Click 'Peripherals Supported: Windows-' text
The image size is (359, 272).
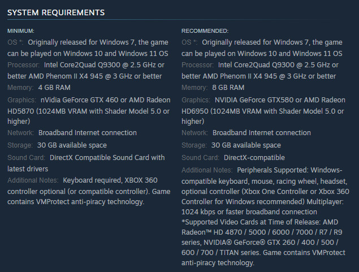[289, 170]
